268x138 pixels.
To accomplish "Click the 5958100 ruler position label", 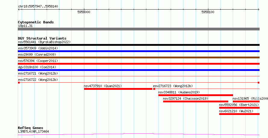I will tap(208, 12).
